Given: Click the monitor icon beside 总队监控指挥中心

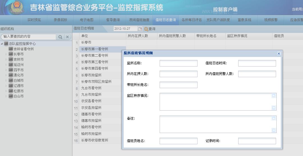Looking at the screenshot, I should coord(6,44).
